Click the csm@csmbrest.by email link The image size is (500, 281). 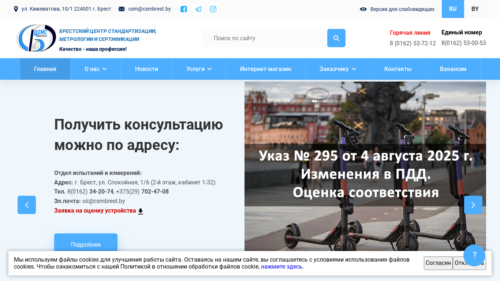pos(150,9)
